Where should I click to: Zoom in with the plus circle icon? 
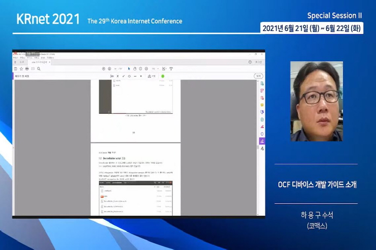pos(146,69)
